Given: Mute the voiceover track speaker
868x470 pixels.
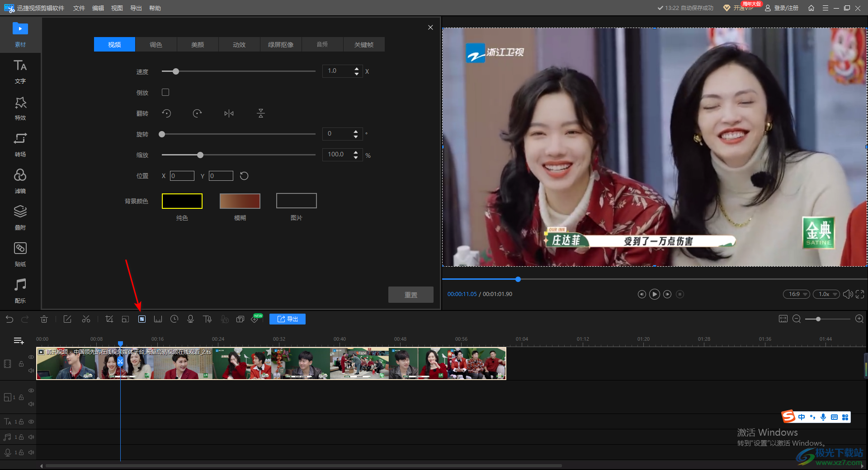Looking at the screenshot, I should pos(31,452).
